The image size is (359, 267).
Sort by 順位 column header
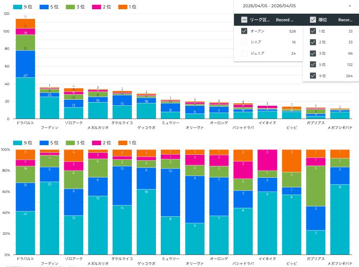322,20
